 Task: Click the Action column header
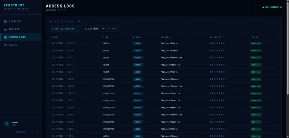pos(137,37)
